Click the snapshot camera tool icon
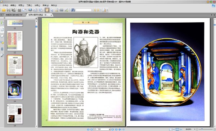The image size is (216, 131). (62, 10)
